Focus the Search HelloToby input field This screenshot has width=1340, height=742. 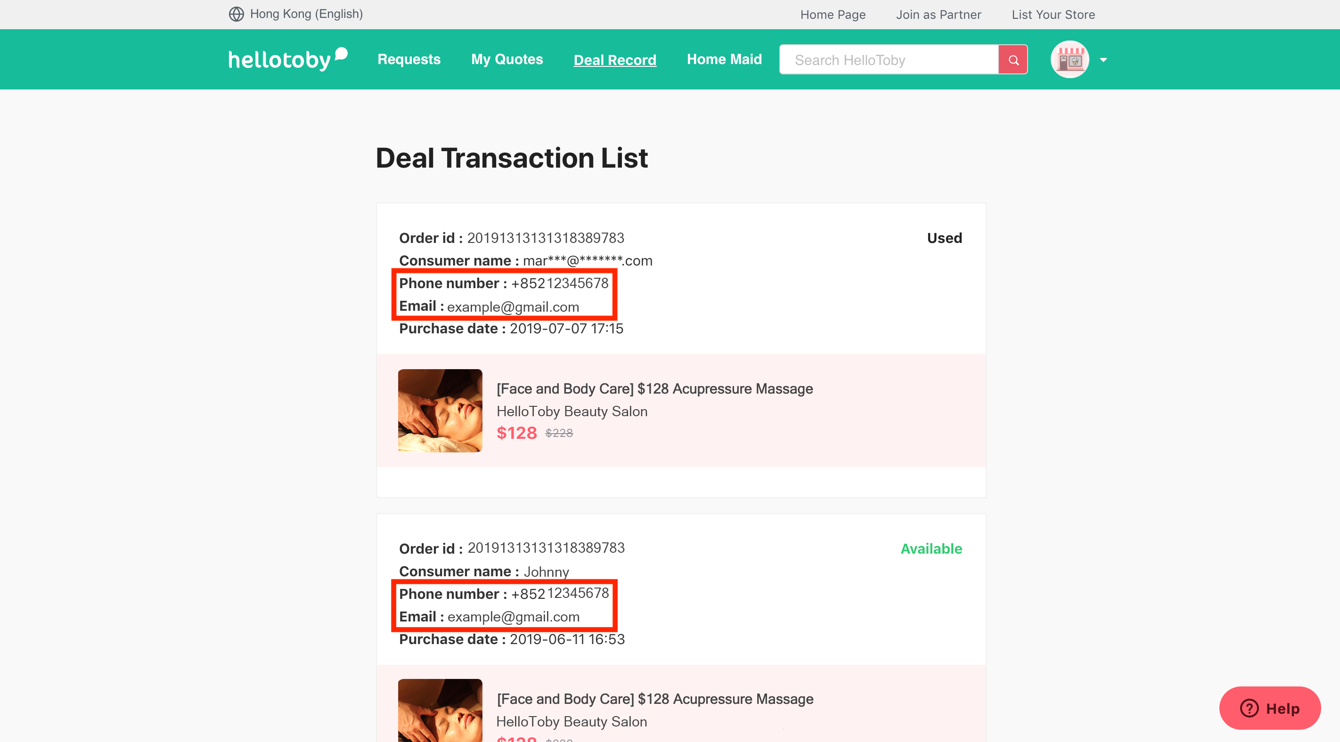coord(889,60)
